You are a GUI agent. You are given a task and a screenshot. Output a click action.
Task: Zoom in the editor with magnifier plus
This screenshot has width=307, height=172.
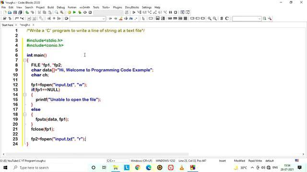(210, 19)
